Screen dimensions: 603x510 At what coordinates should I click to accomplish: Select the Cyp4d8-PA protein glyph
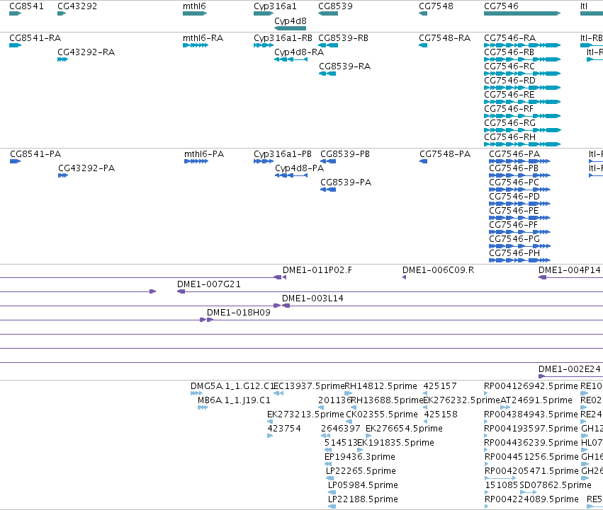click(x=291, y=175)
